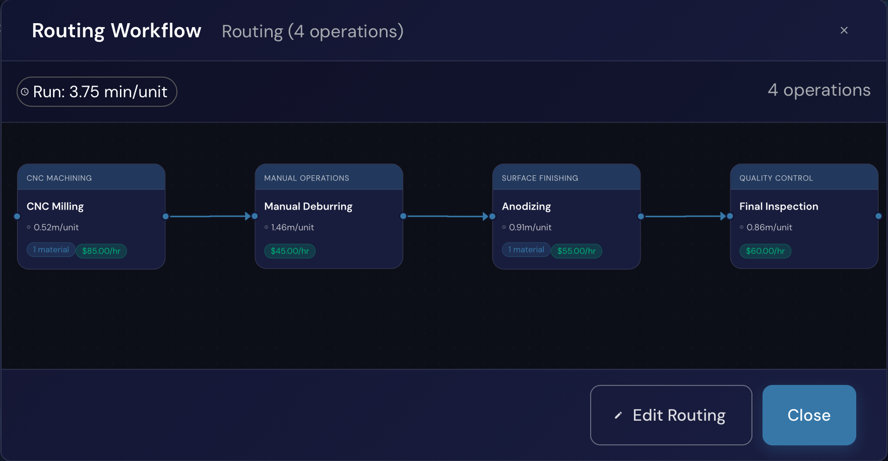Click the clock icon beside 0.52m/unit
The height and width of the screenshot is (461, 888).
point(29,227)
